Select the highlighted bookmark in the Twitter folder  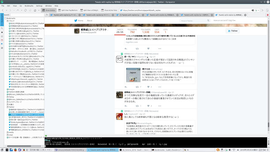click(26, 114)
